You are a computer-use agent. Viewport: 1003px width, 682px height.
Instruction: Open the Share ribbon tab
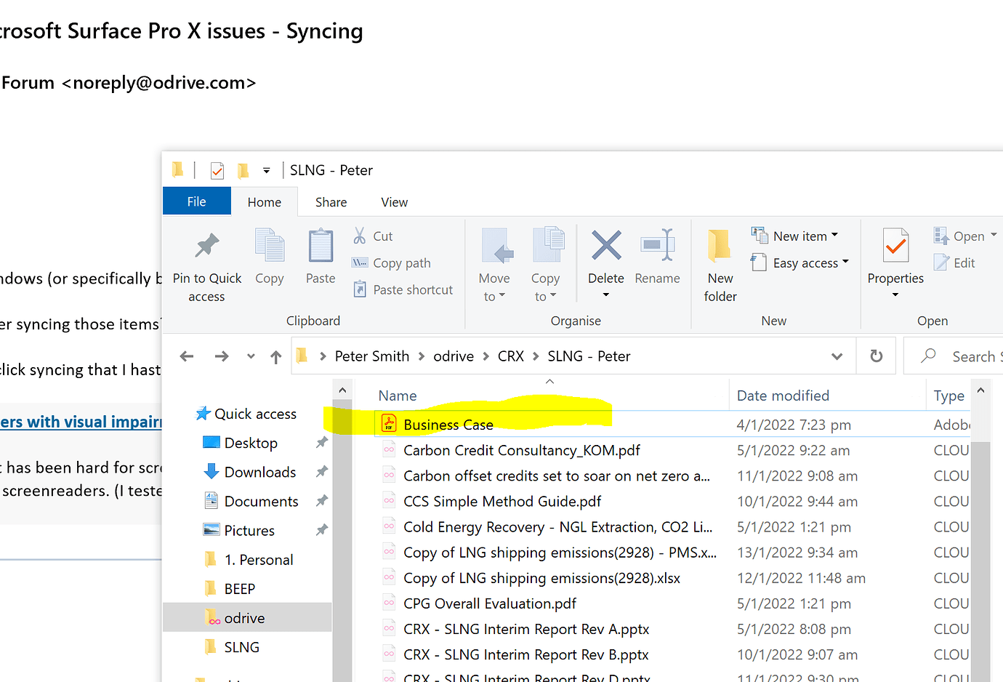coord(331,201)
